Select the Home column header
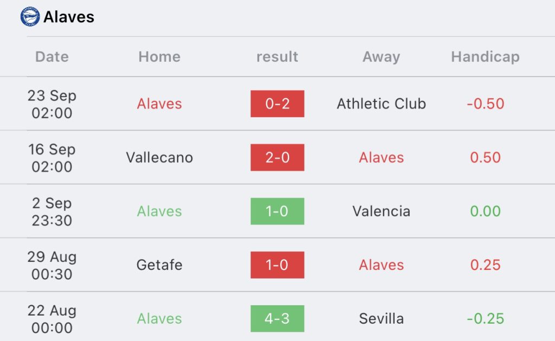 pos(159,57)
